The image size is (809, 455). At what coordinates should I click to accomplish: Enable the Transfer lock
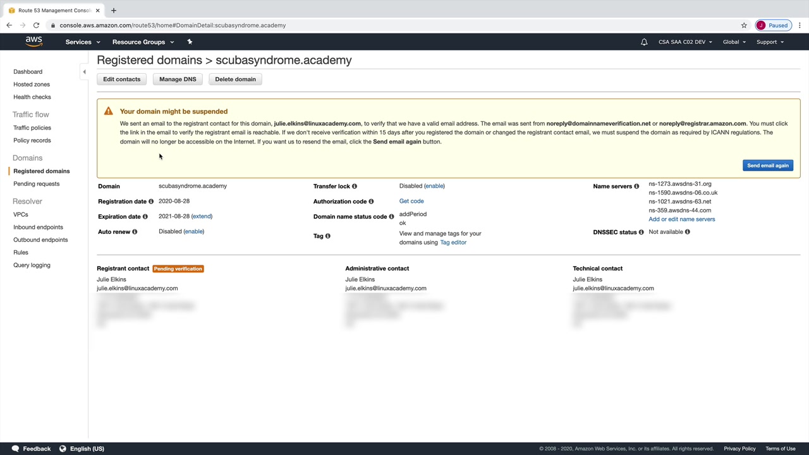434,186
